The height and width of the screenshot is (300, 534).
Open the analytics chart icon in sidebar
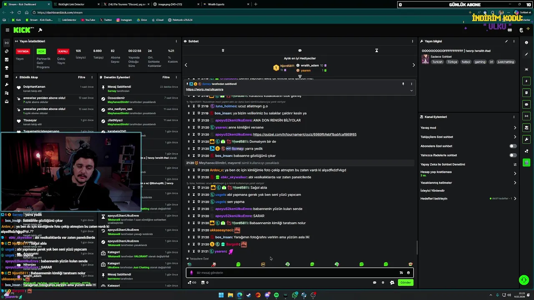7,60
